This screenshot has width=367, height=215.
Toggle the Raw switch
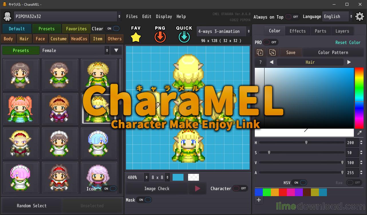pyautogui.click(x=354, y=182)
